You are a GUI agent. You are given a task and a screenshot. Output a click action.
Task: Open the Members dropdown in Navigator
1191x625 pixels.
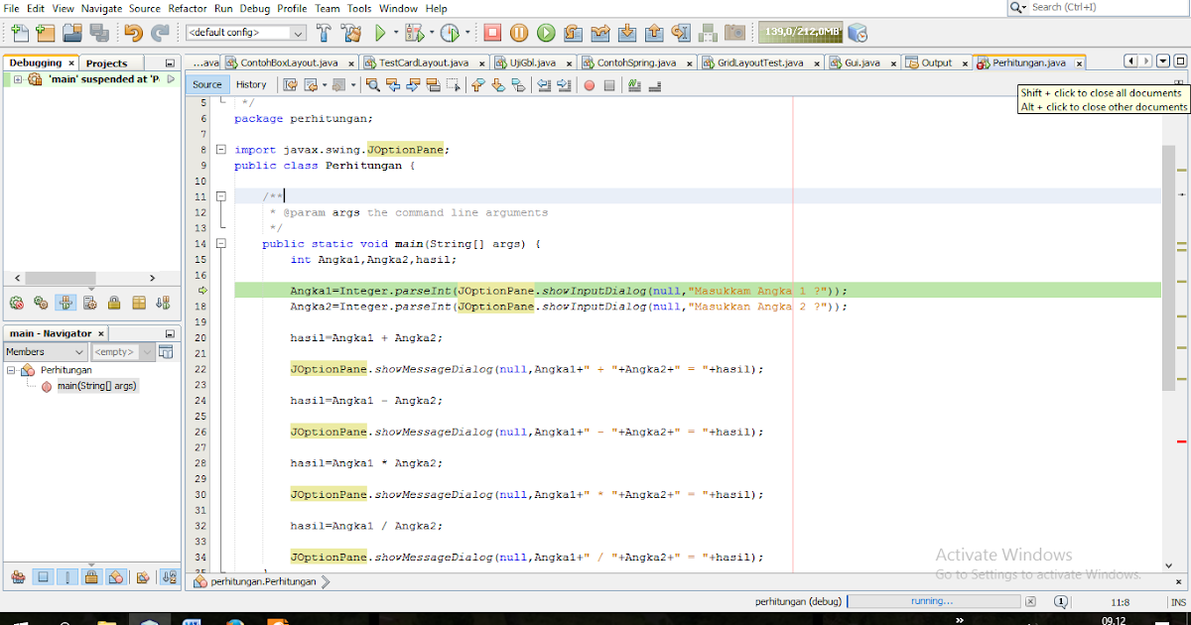click(45, 351)
